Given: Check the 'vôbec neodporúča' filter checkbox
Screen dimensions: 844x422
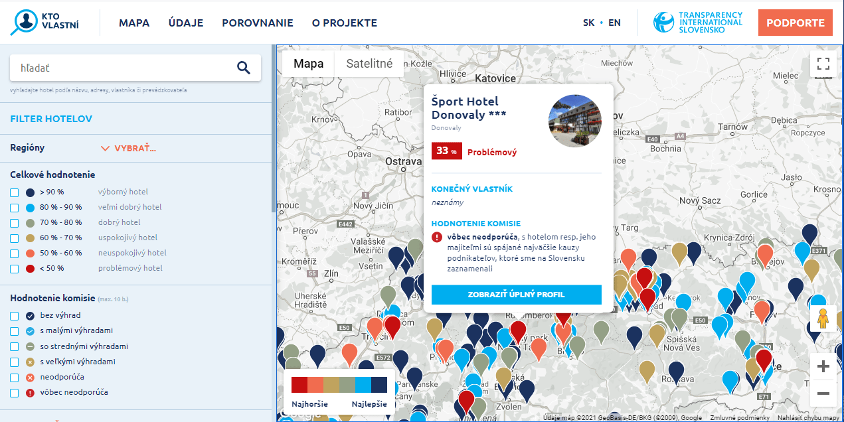Looking at the screenshot, I should 15,393.
